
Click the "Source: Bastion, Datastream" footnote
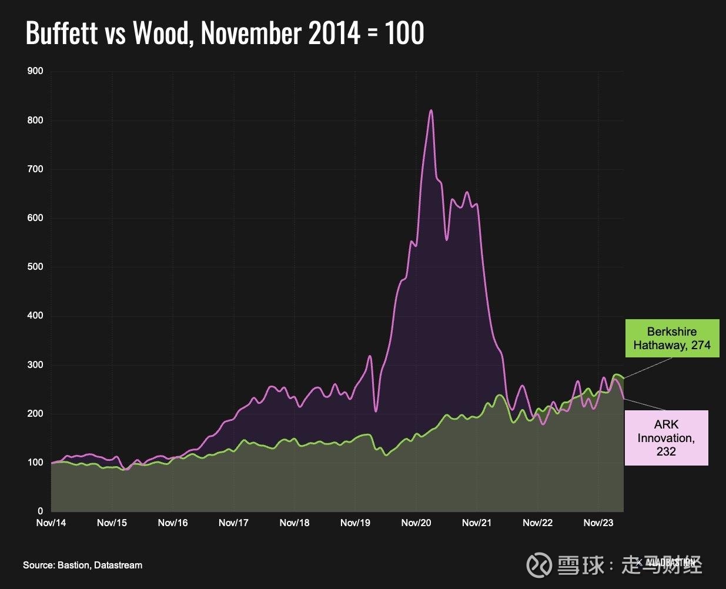pos(83,565)
